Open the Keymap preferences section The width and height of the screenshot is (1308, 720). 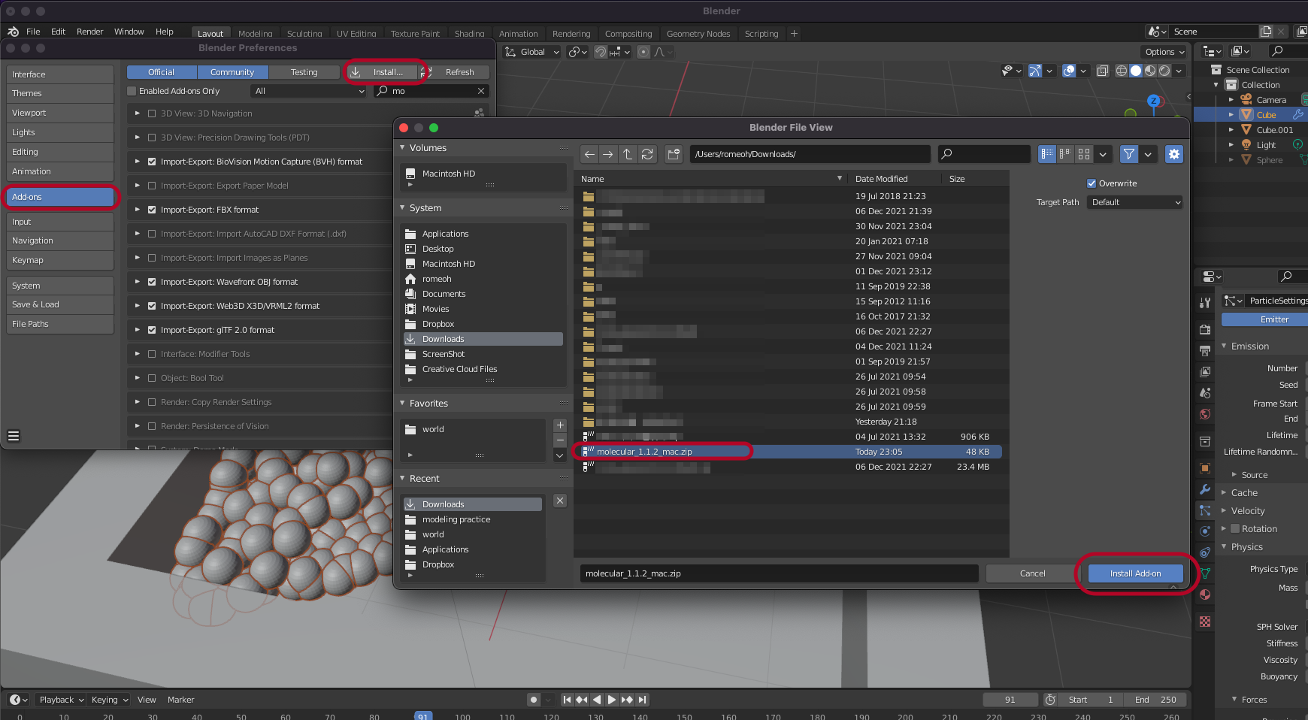60,260
